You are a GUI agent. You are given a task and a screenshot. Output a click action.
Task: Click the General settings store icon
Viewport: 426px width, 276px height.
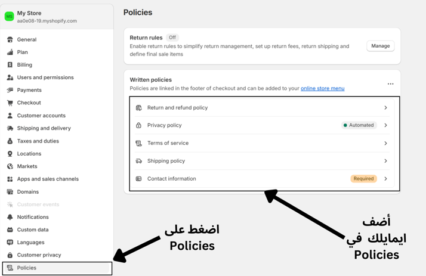[x=10, y=40]
